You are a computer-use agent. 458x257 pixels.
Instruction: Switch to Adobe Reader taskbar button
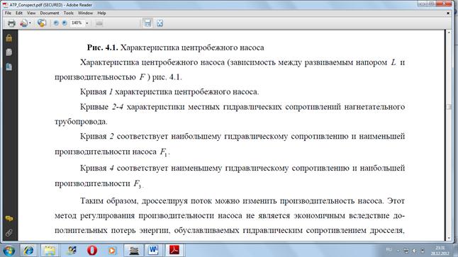pyautogui.click(x=174, y=251)
